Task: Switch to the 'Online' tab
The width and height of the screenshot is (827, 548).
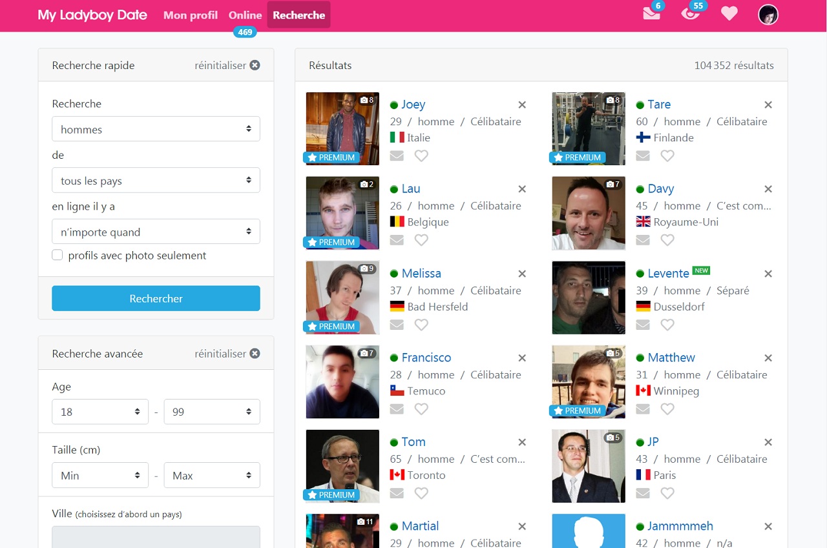Action: tap(245, 15)
